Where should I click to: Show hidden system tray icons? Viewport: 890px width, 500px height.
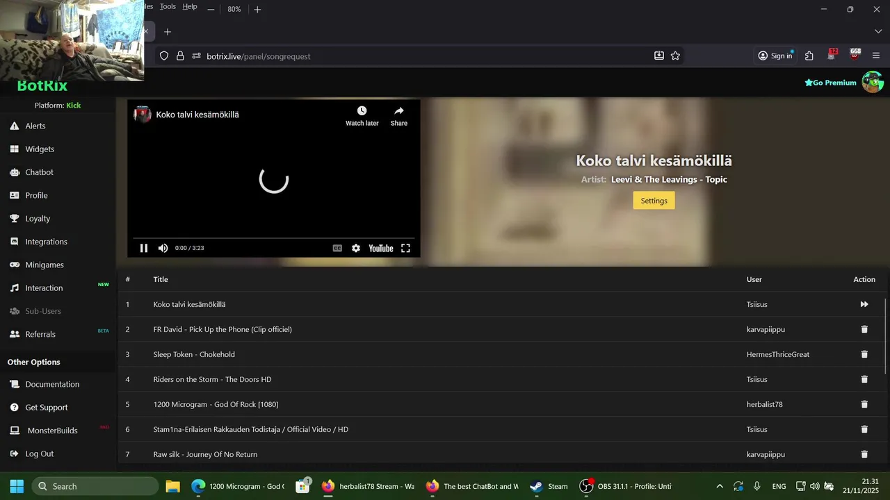[x=719, y=486]
